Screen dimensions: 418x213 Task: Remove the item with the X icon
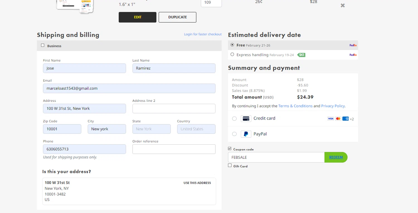tap(343, 5)
